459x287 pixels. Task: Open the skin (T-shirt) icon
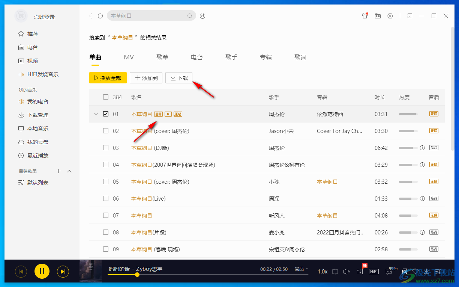[x=365, y=16]
